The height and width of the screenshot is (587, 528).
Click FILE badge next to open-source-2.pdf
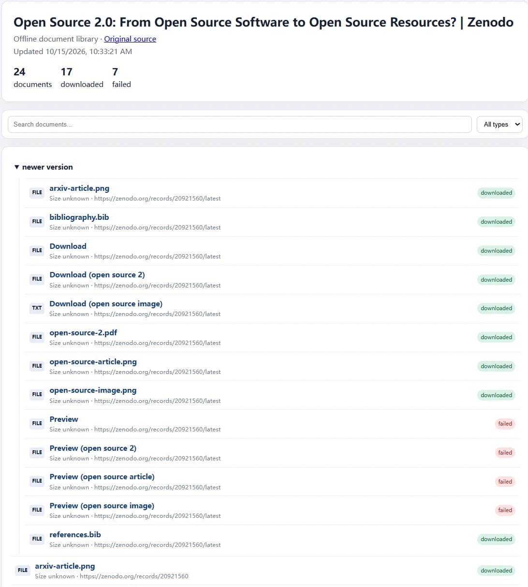[37, 337]
